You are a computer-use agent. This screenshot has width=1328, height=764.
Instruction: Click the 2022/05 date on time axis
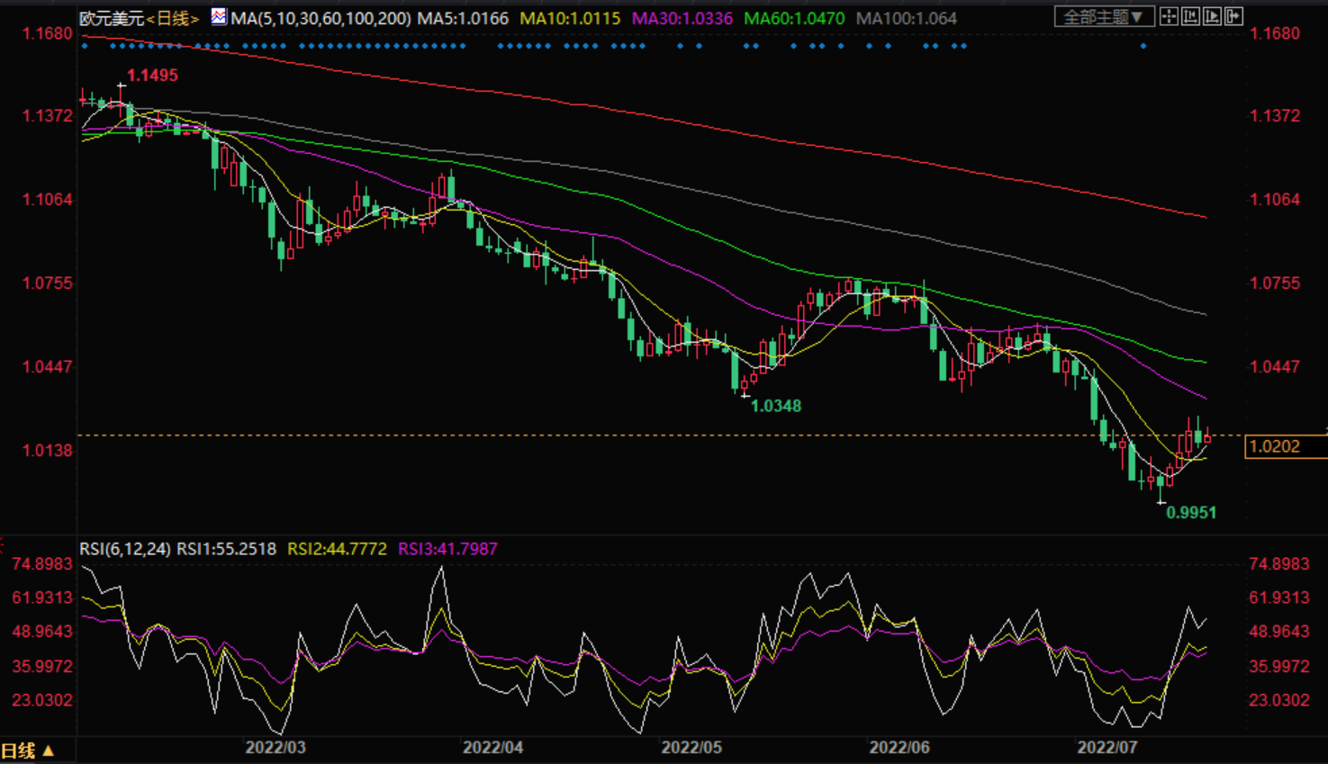click(x=691, y=748)
